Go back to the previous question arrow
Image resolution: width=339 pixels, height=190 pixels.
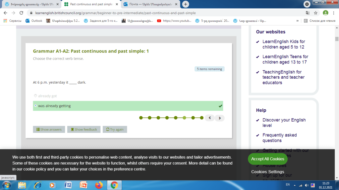tap(209, 118)
